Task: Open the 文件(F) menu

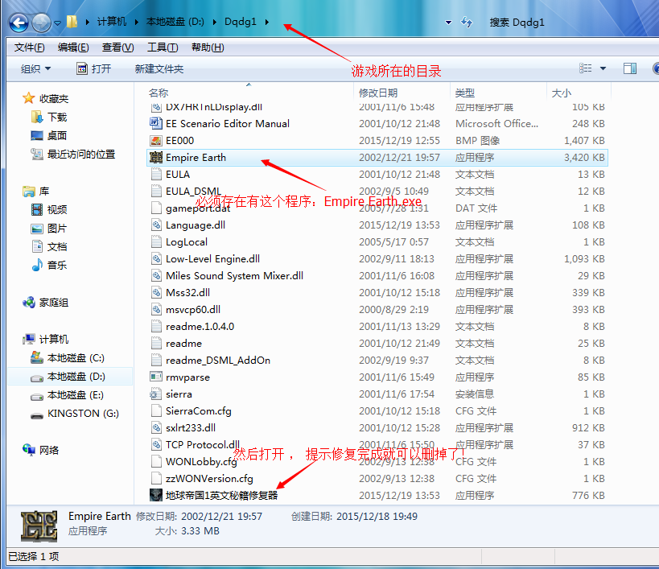Action: tap(30, 47)
